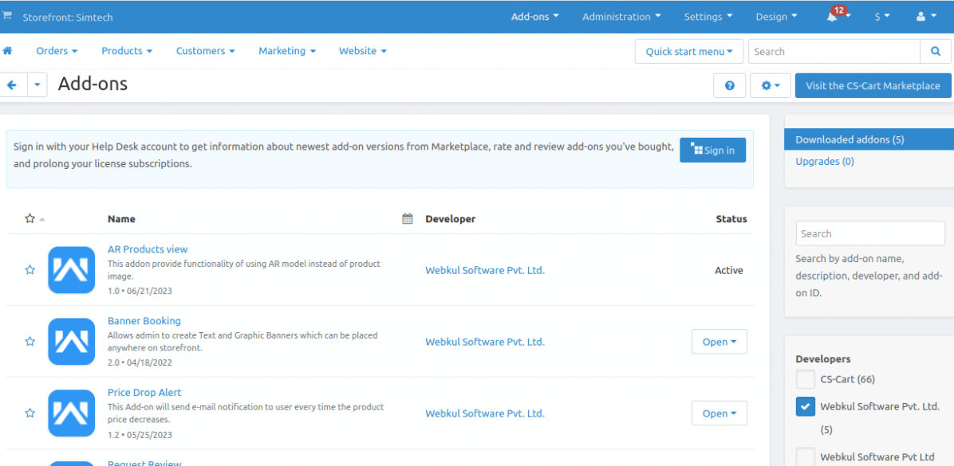Expand the Administration menu

pyautogui.click(x=621, y=17)
